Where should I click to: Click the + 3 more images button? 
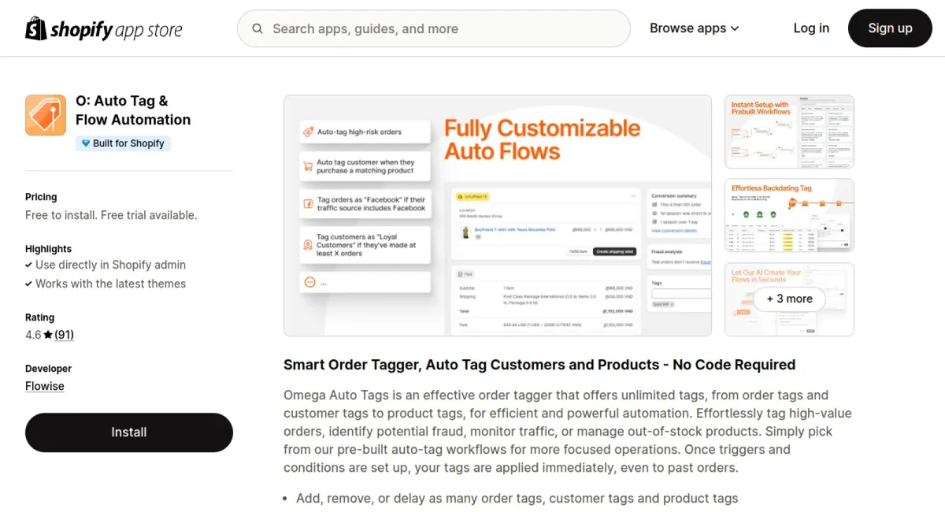click(x=789, y=299)
